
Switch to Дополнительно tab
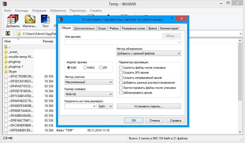pos(84,28)
